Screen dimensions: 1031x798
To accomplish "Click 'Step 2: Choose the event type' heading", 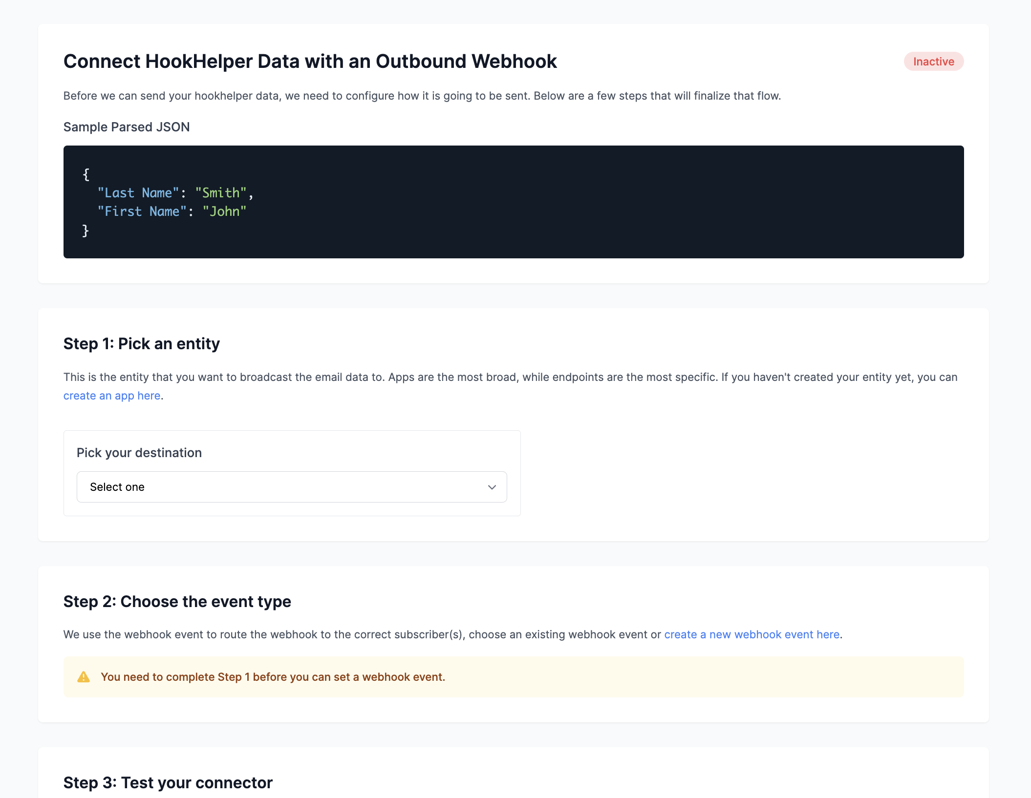I will (x=177, y=602).
